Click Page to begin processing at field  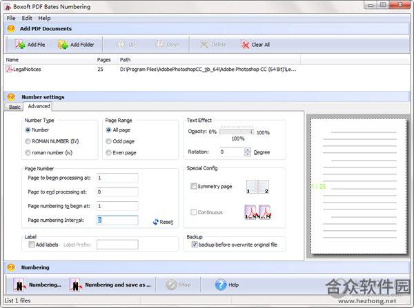point(117,178)
